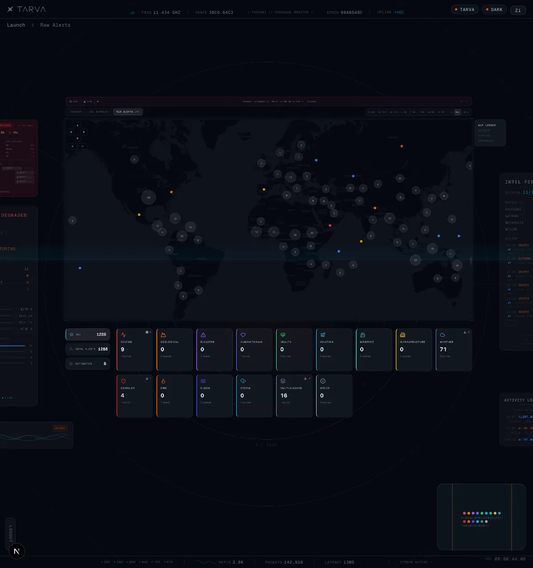This screenshot has width=533, height=568.
Task: Click the INTEL FEED panel heading
Action: point(519,182)
